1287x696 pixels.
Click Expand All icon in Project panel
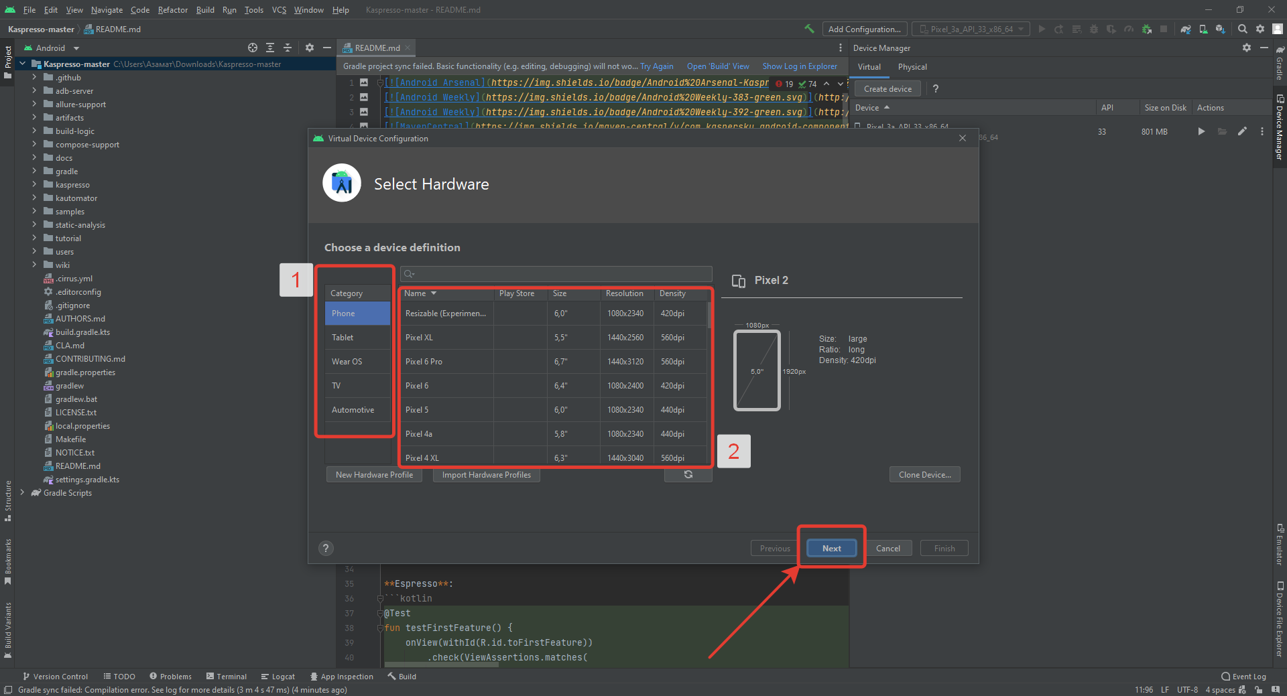270,48
